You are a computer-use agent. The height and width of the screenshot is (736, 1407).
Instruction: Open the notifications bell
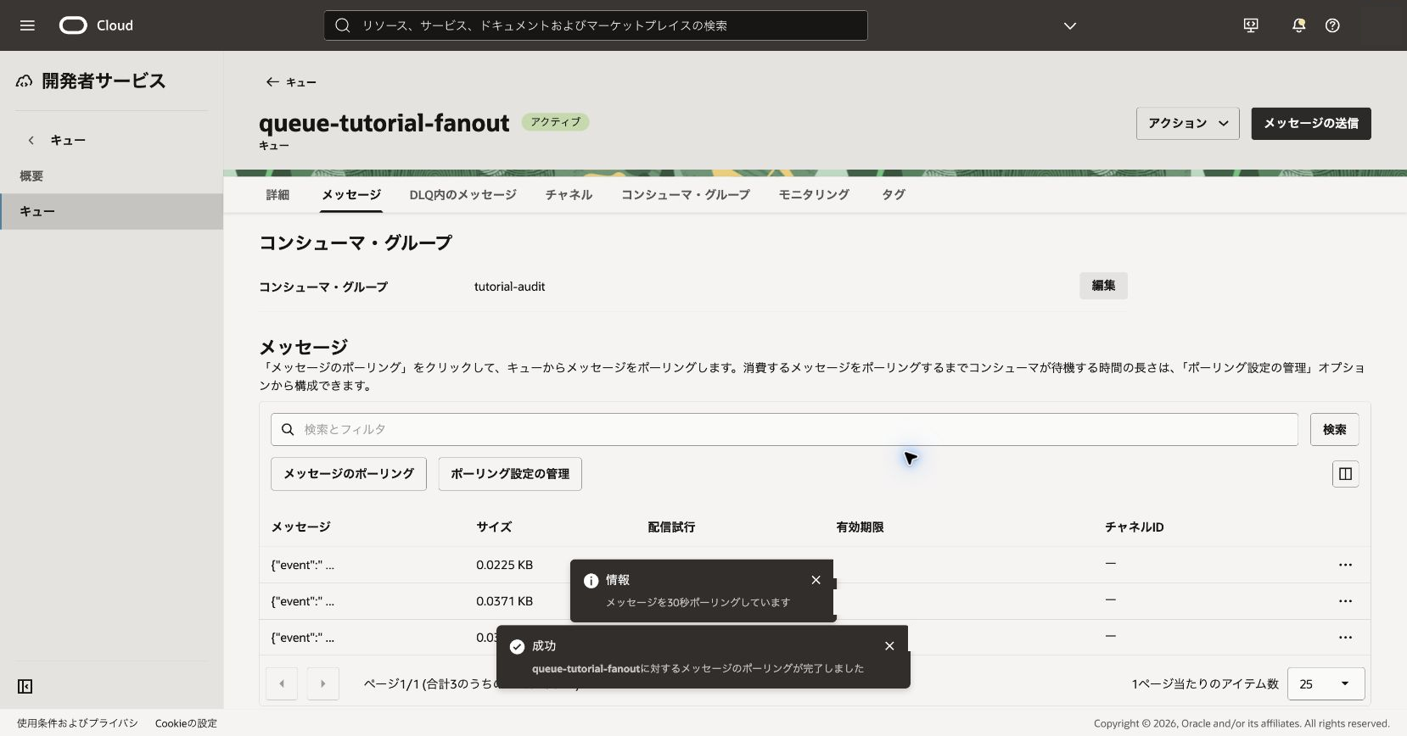point(1298,25)
